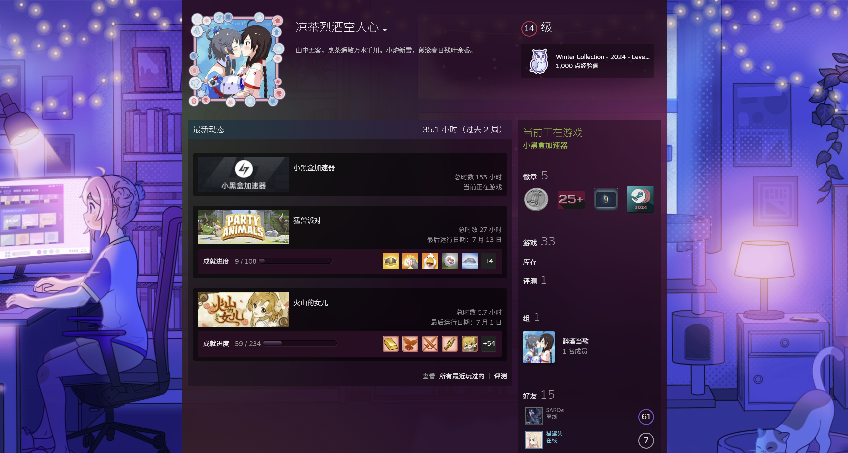848x453 pixels.
Task: Open the 猛兽派对 achievement progress bar
Action: click(x=296, y=261)
